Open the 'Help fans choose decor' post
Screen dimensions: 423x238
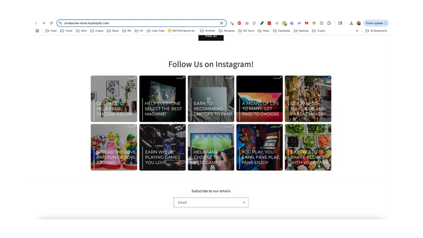click(114, 99)
